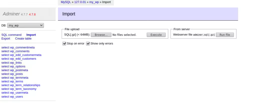This screenshot has width=257, height=103.
Task: Open the wp_term_relationships table name link
Action: (x=25, y=85)
